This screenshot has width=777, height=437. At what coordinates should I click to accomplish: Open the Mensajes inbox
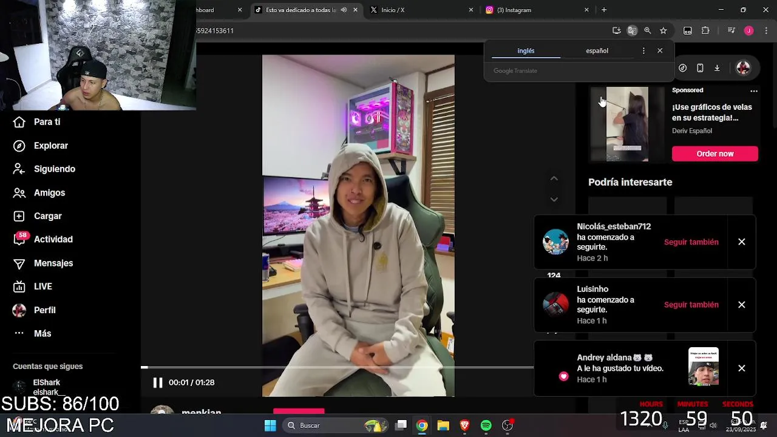[43, 263]
